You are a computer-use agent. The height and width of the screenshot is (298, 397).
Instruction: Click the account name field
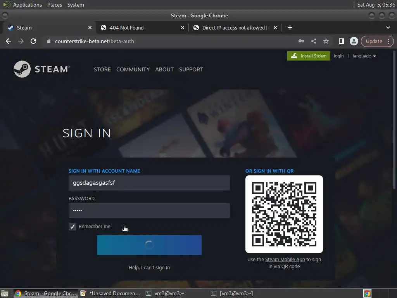click(x=149, y=183)
